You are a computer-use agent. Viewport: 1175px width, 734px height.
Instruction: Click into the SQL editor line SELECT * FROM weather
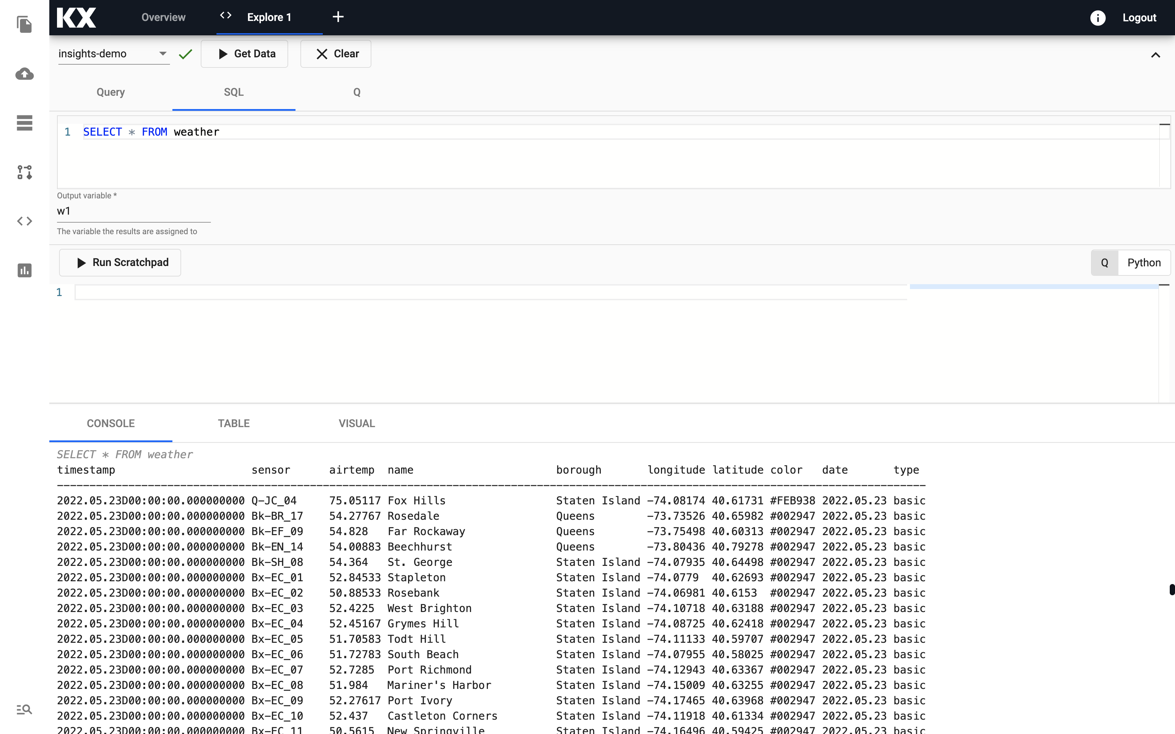click(621, 132)
